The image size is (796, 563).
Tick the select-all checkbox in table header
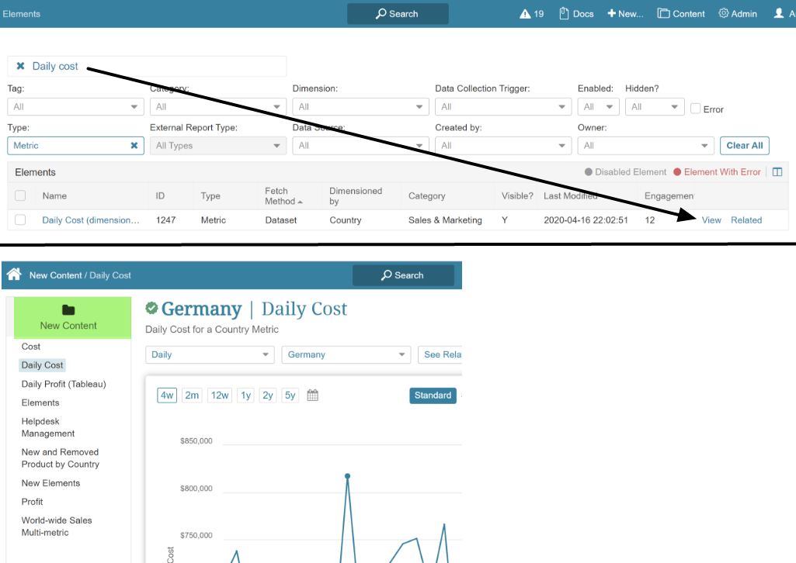(x=20, y=195)
